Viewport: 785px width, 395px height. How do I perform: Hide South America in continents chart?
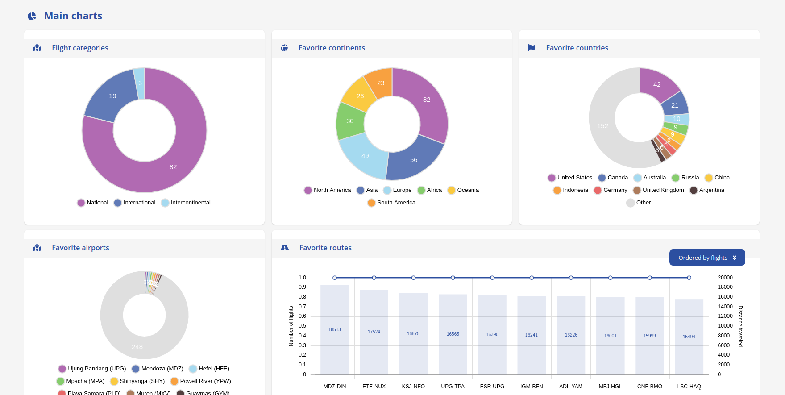click(391, 203)
